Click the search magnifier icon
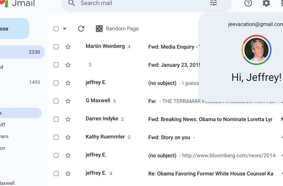 [x=71, y=3]
